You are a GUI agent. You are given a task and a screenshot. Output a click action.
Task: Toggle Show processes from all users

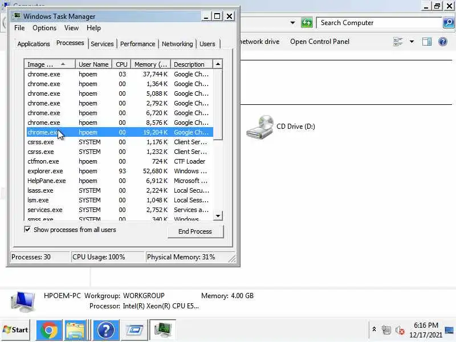click(27, 230)
